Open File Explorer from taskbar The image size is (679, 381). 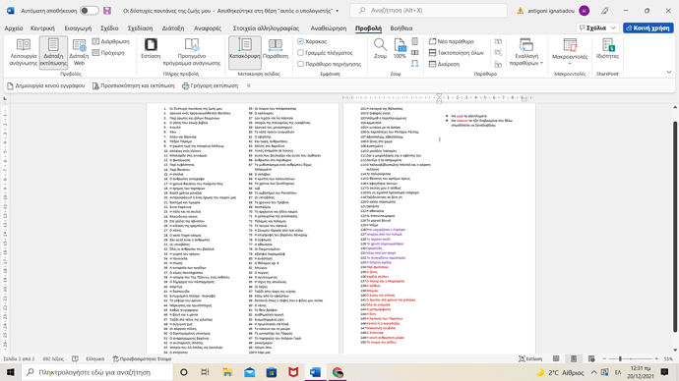click(x=227, y=372)
